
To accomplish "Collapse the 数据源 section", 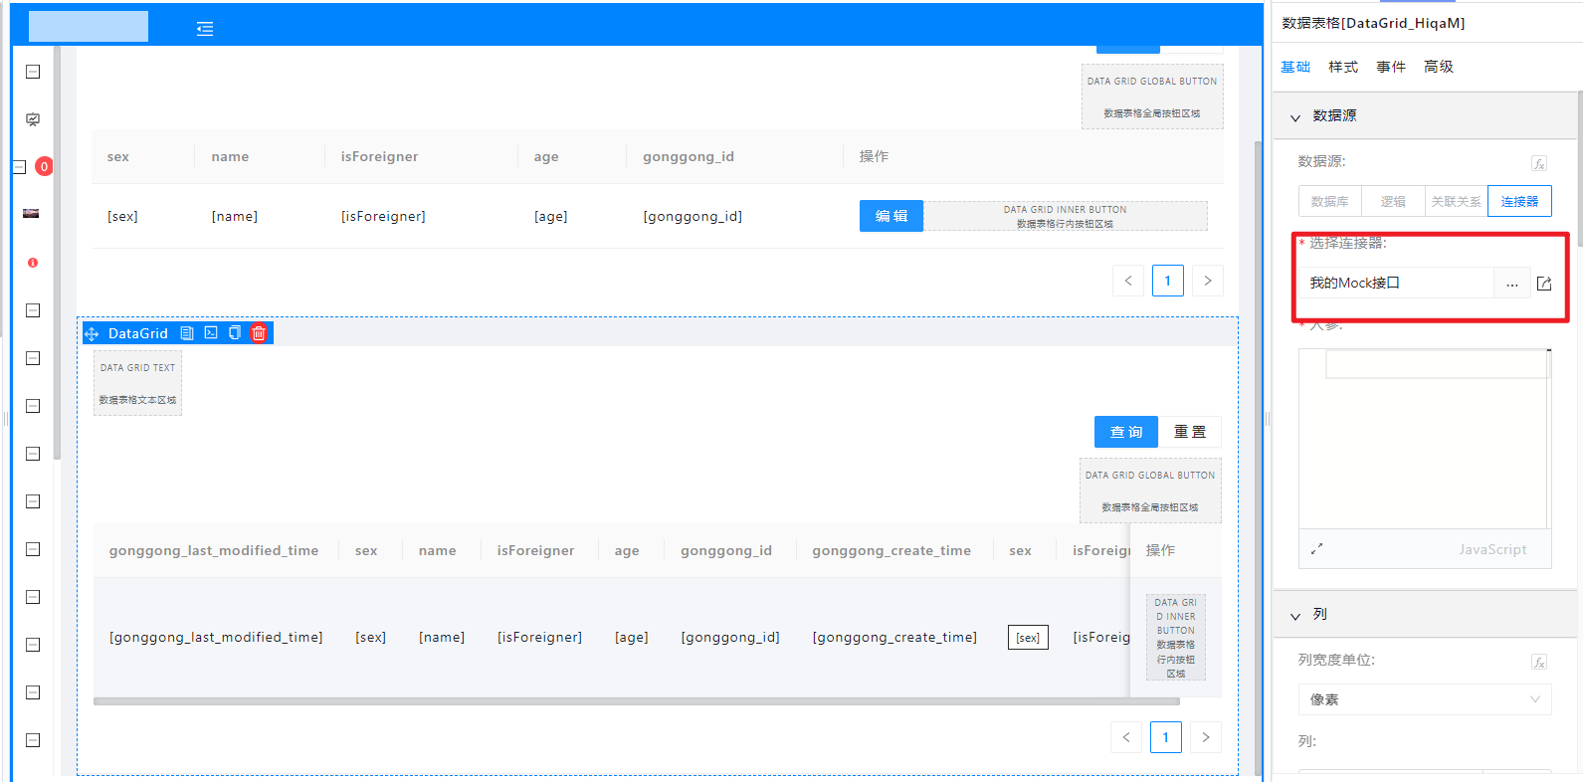I will point(1295,117).
